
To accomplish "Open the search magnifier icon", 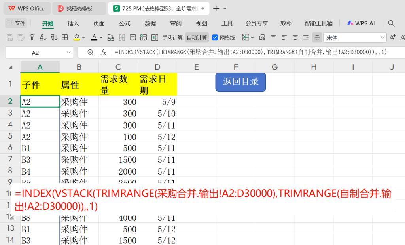I will point(391,23).
